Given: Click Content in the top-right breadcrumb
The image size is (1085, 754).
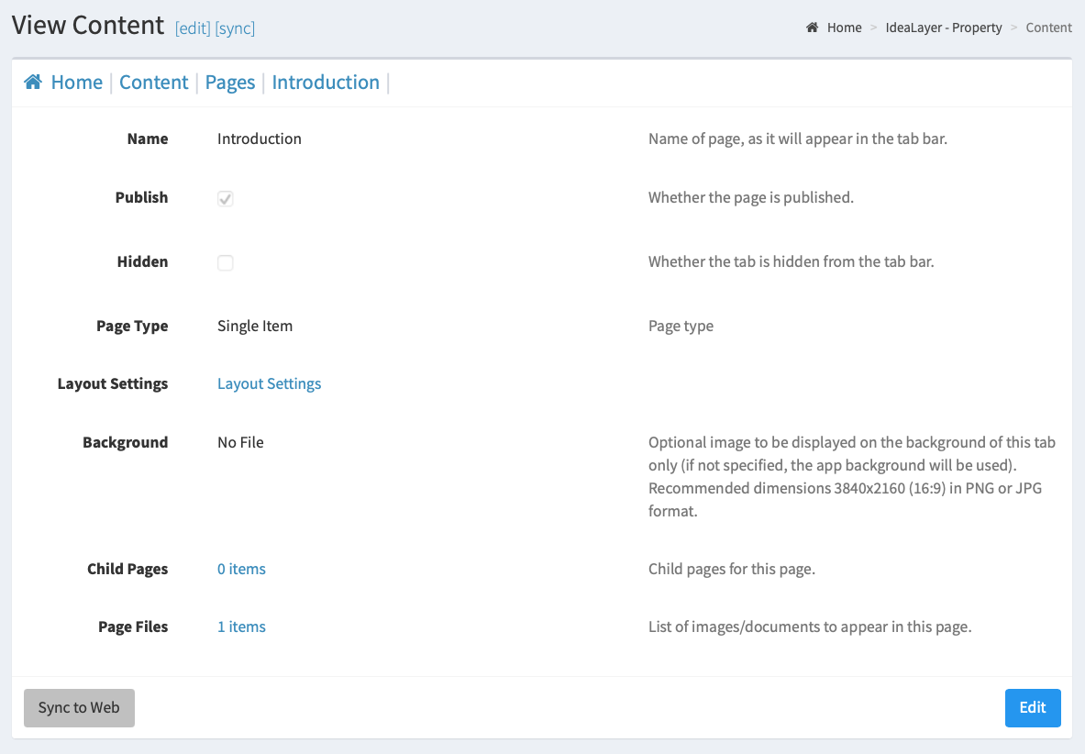Looking at the screenshot, I should [x=1048, y=28].
